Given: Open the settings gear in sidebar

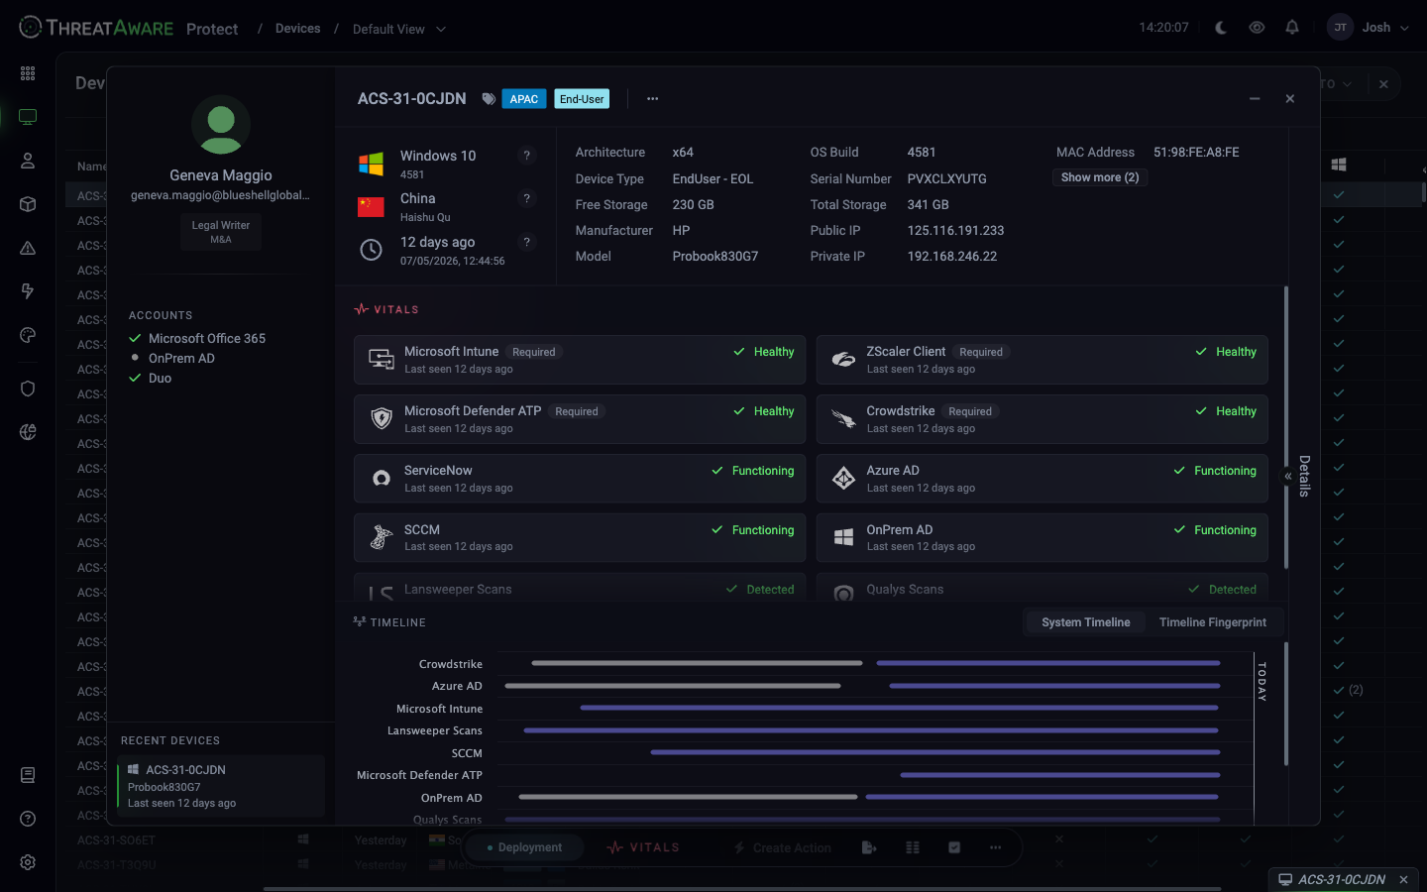Looking at the screenshot, I should pos(28,862).
